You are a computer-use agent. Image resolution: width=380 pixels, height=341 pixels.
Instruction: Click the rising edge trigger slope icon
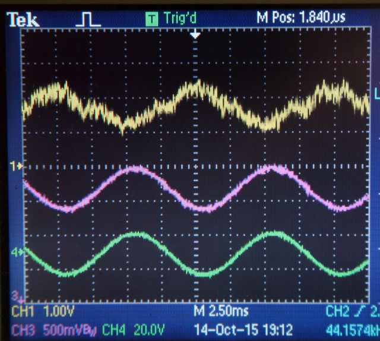(361, 311)
